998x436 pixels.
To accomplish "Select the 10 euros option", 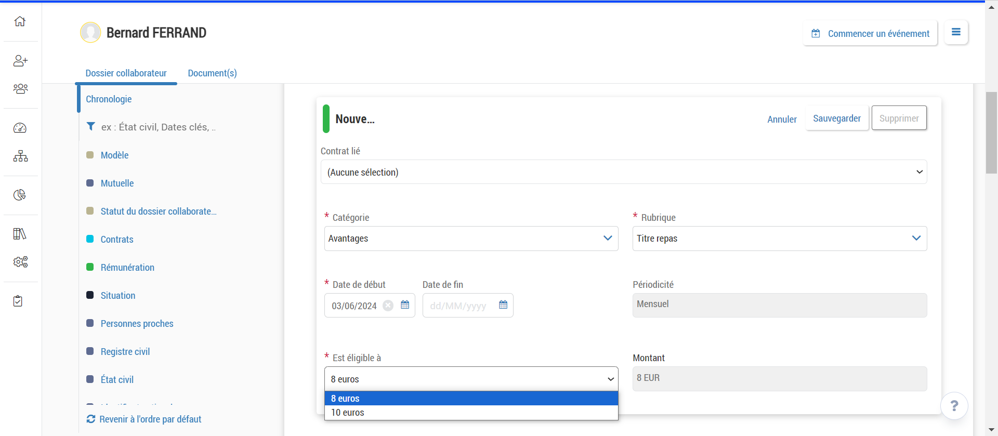I will tap(348, 413).
